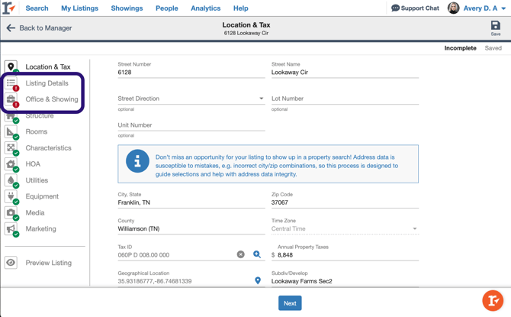Click the geographical location map pin icon
Image resolution: width=511 pixels, height=317 pixels.
coord(258,281)
